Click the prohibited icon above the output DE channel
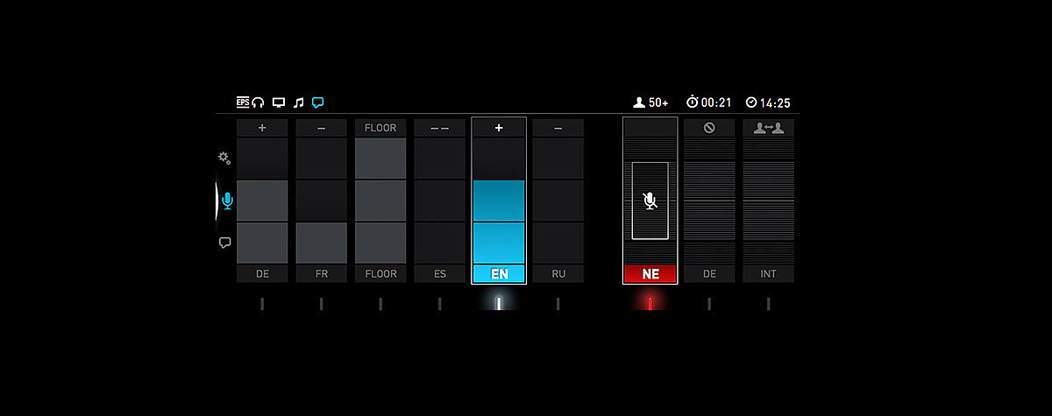1052x416 pixels. pyautogui.click(x=709, y=128)
